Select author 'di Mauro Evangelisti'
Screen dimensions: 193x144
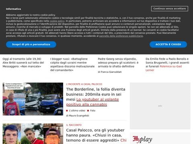click(x=78, y=116)
